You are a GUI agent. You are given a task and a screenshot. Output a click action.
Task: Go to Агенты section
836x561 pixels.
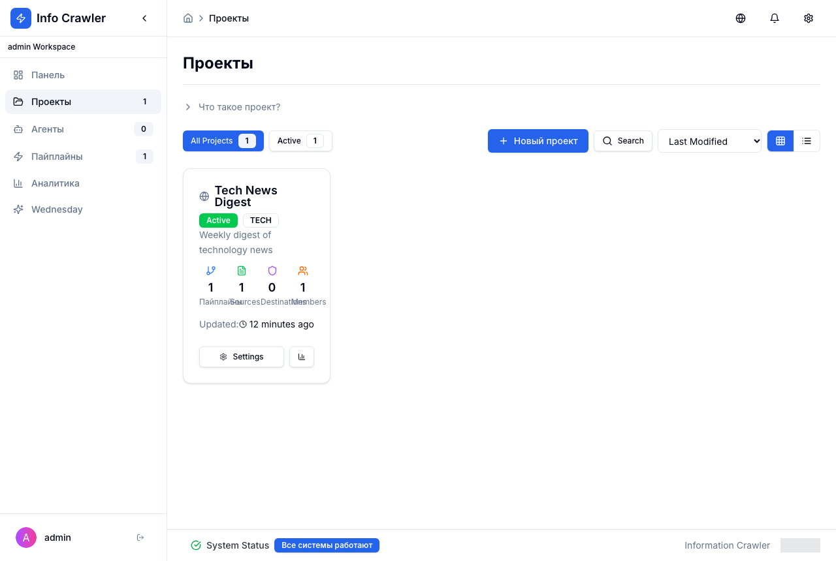[83, 129]
